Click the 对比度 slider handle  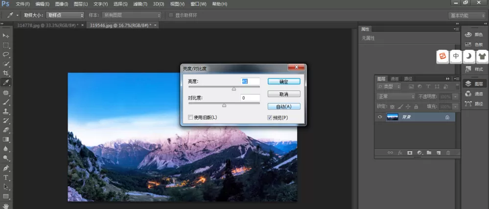click(x=224, y=105)
